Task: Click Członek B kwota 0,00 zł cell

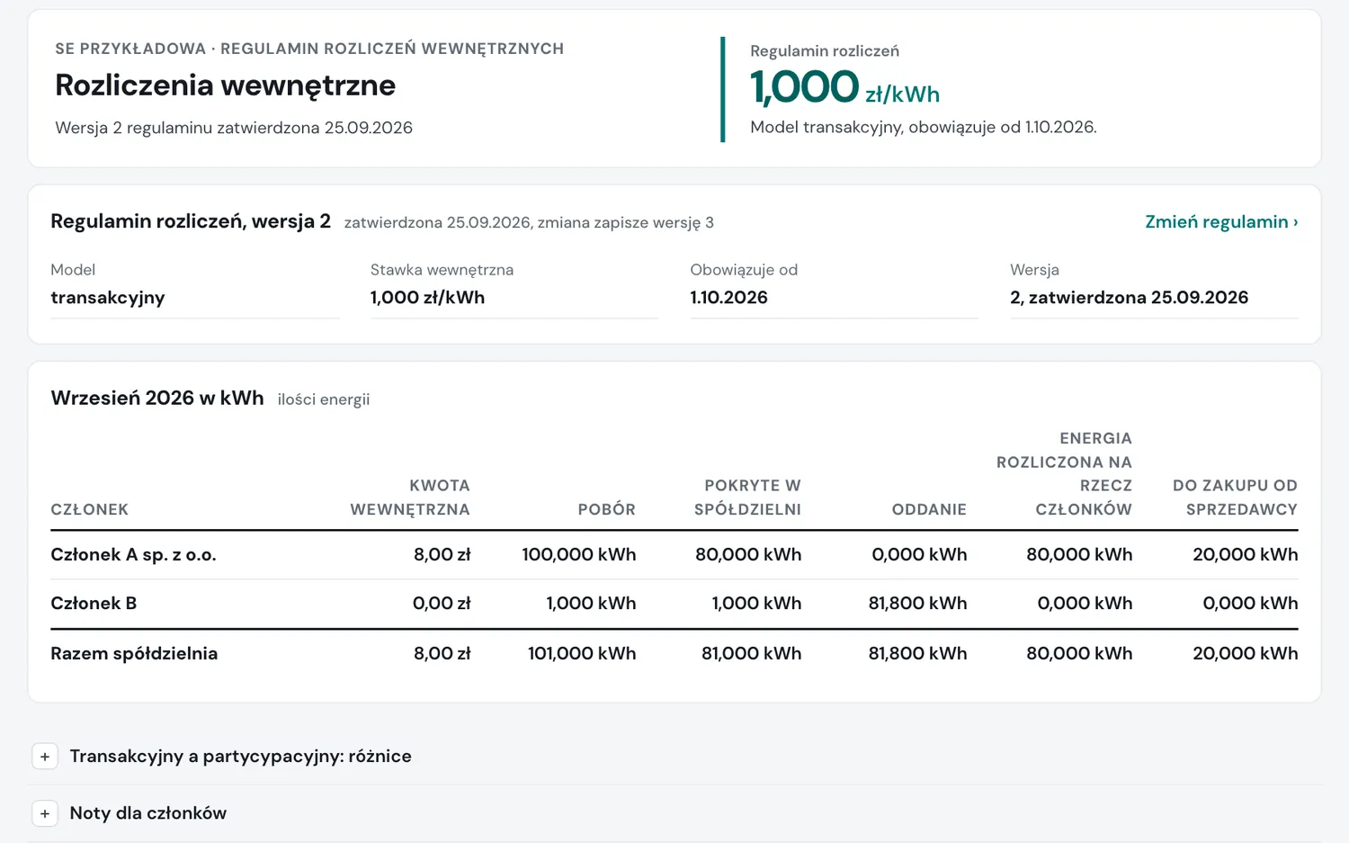Action: pyautogui.click(x=442, y=604)
